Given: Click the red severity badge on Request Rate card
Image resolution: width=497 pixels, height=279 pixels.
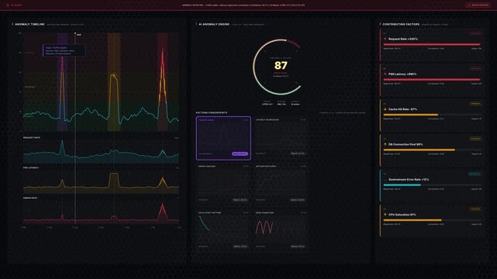Looking at the screenshot, I should (x=475, y=33).
